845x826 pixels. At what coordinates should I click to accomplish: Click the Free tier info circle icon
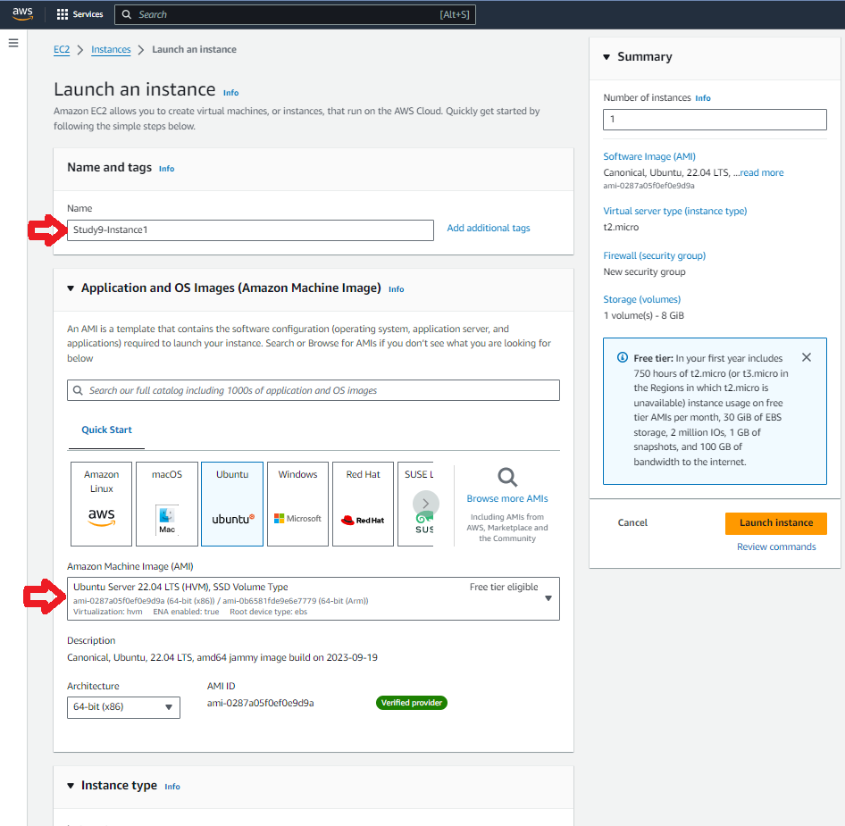(x=623, y=357)
